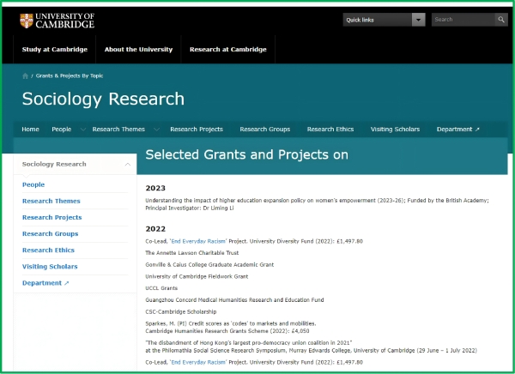Click the 2023 year heading

pos(155,188)
